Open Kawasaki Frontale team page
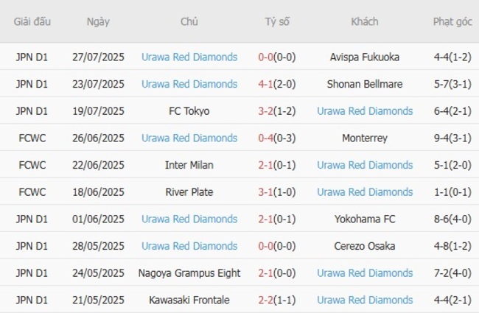Image resolution: width=479 pixels, height=313 pixels. [189, 300]
